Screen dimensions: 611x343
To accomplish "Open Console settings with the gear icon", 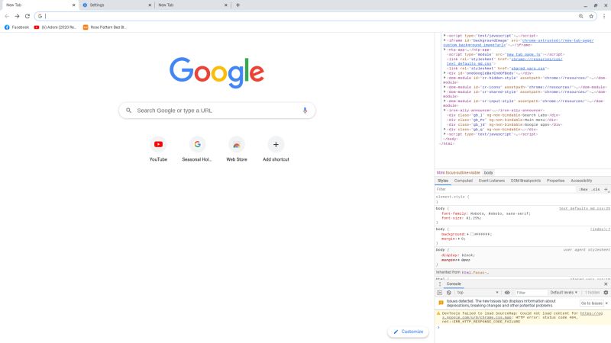I will 606,293.
